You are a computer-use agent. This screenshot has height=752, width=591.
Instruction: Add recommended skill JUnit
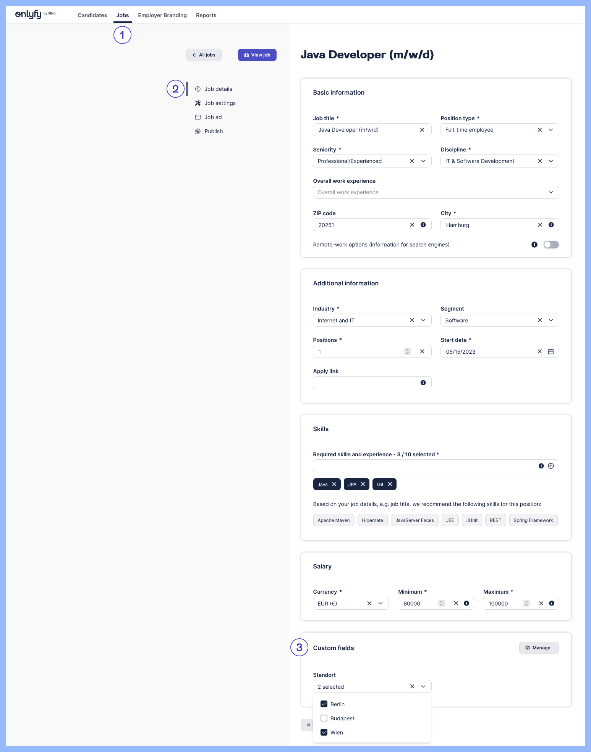pyautogui.click(x=472, y=520)
